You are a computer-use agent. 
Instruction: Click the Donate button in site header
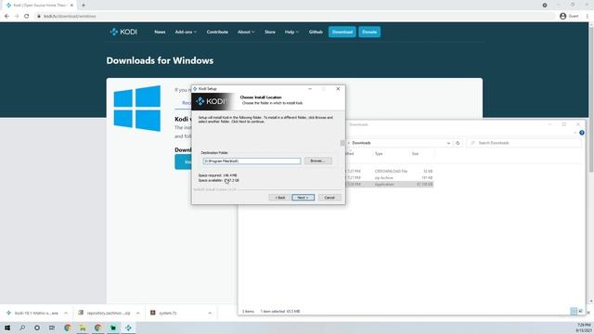369,32
